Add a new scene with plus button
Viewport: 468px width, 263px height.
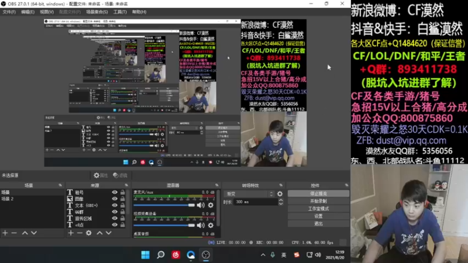pos(5,233)
